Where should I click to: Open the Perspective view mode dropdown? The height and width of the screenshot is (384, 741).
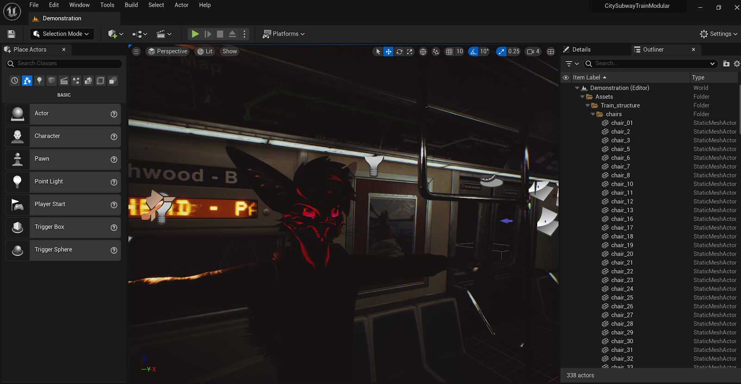[168, 51]
